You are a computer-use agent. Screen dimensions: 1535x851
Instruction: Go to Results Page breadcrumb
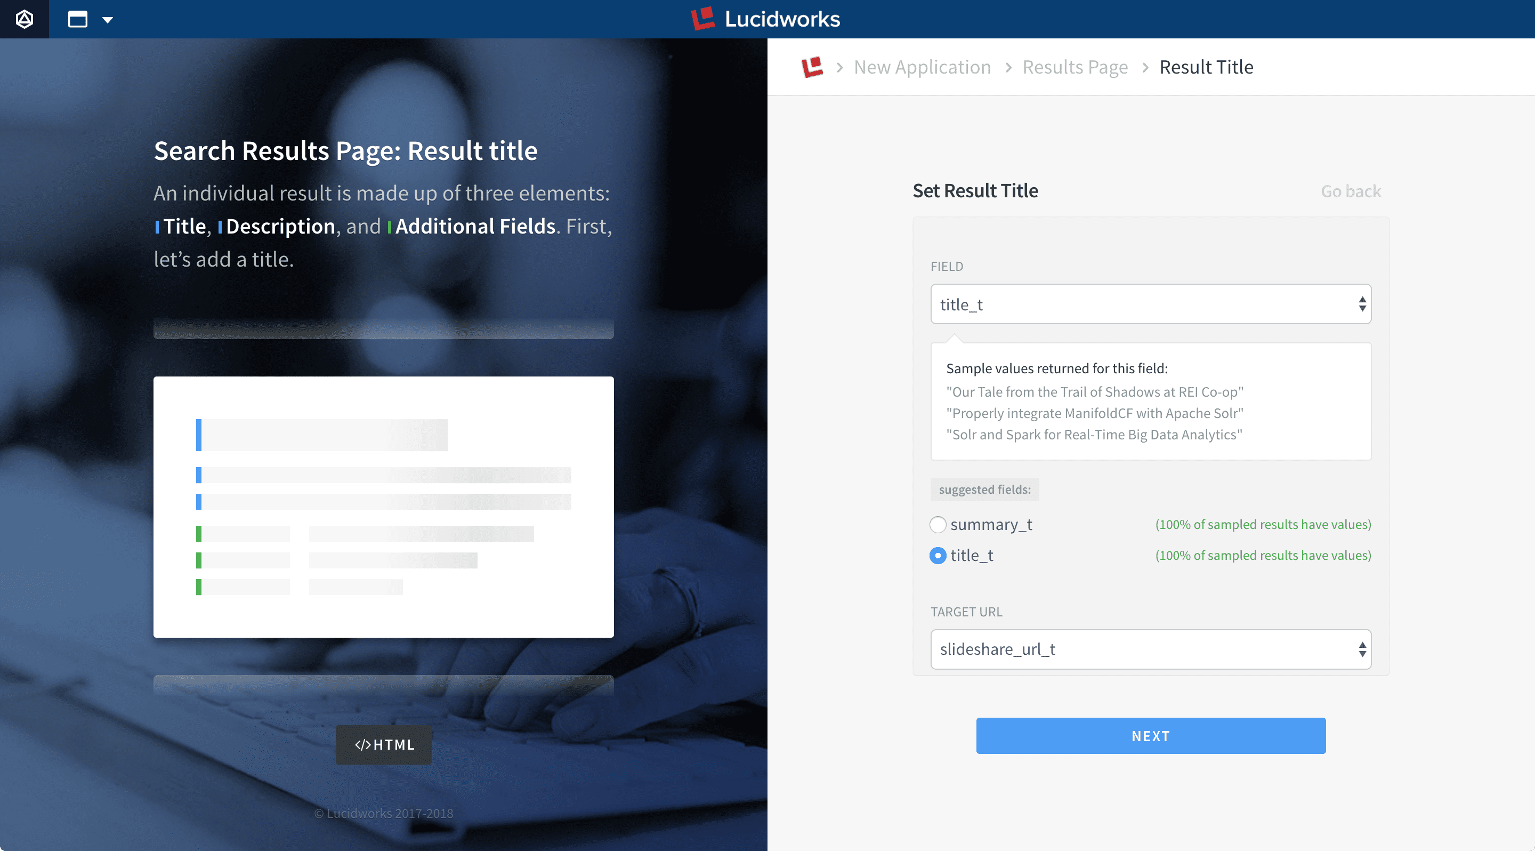(1075, 67)
